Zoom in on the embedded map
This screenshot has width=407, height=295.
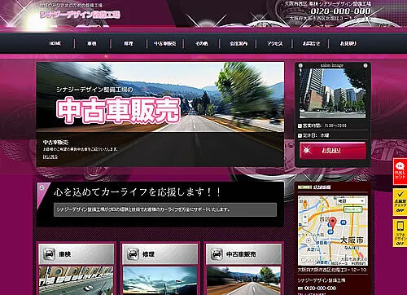(x=305, y=217)
